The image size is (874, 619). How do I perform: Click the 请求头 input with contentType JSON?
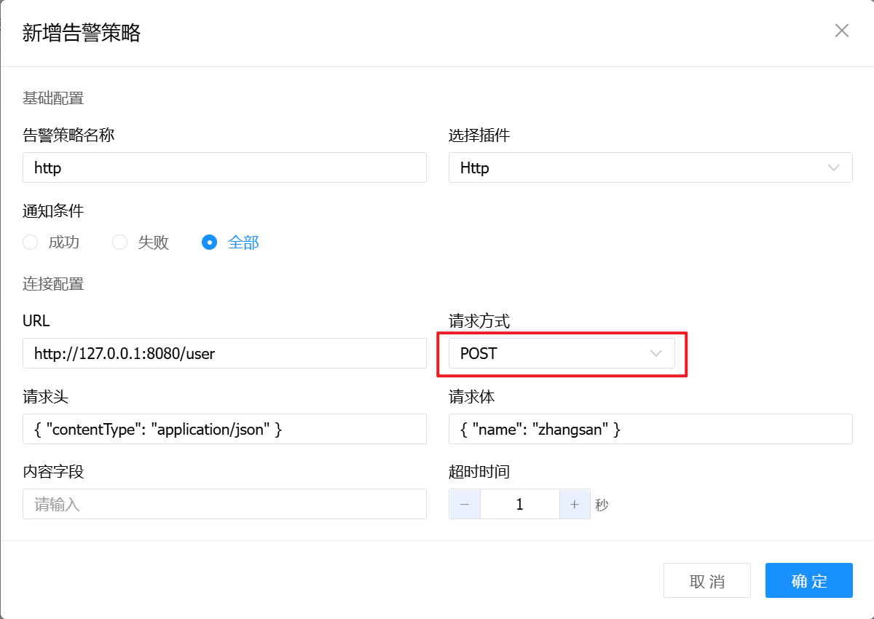click(224, 430)
